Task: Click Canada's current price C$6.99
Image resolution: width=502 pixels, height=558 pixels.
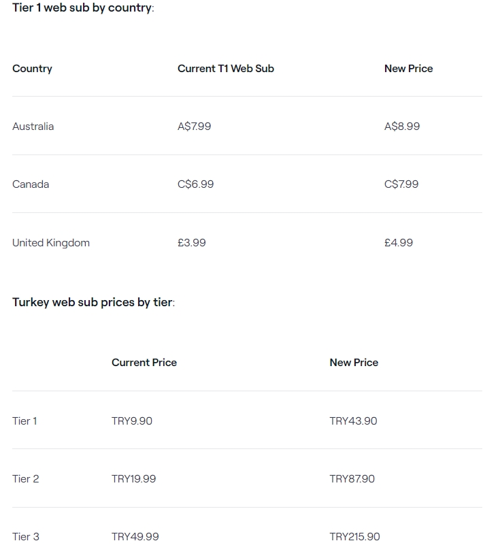Action: 195,184
